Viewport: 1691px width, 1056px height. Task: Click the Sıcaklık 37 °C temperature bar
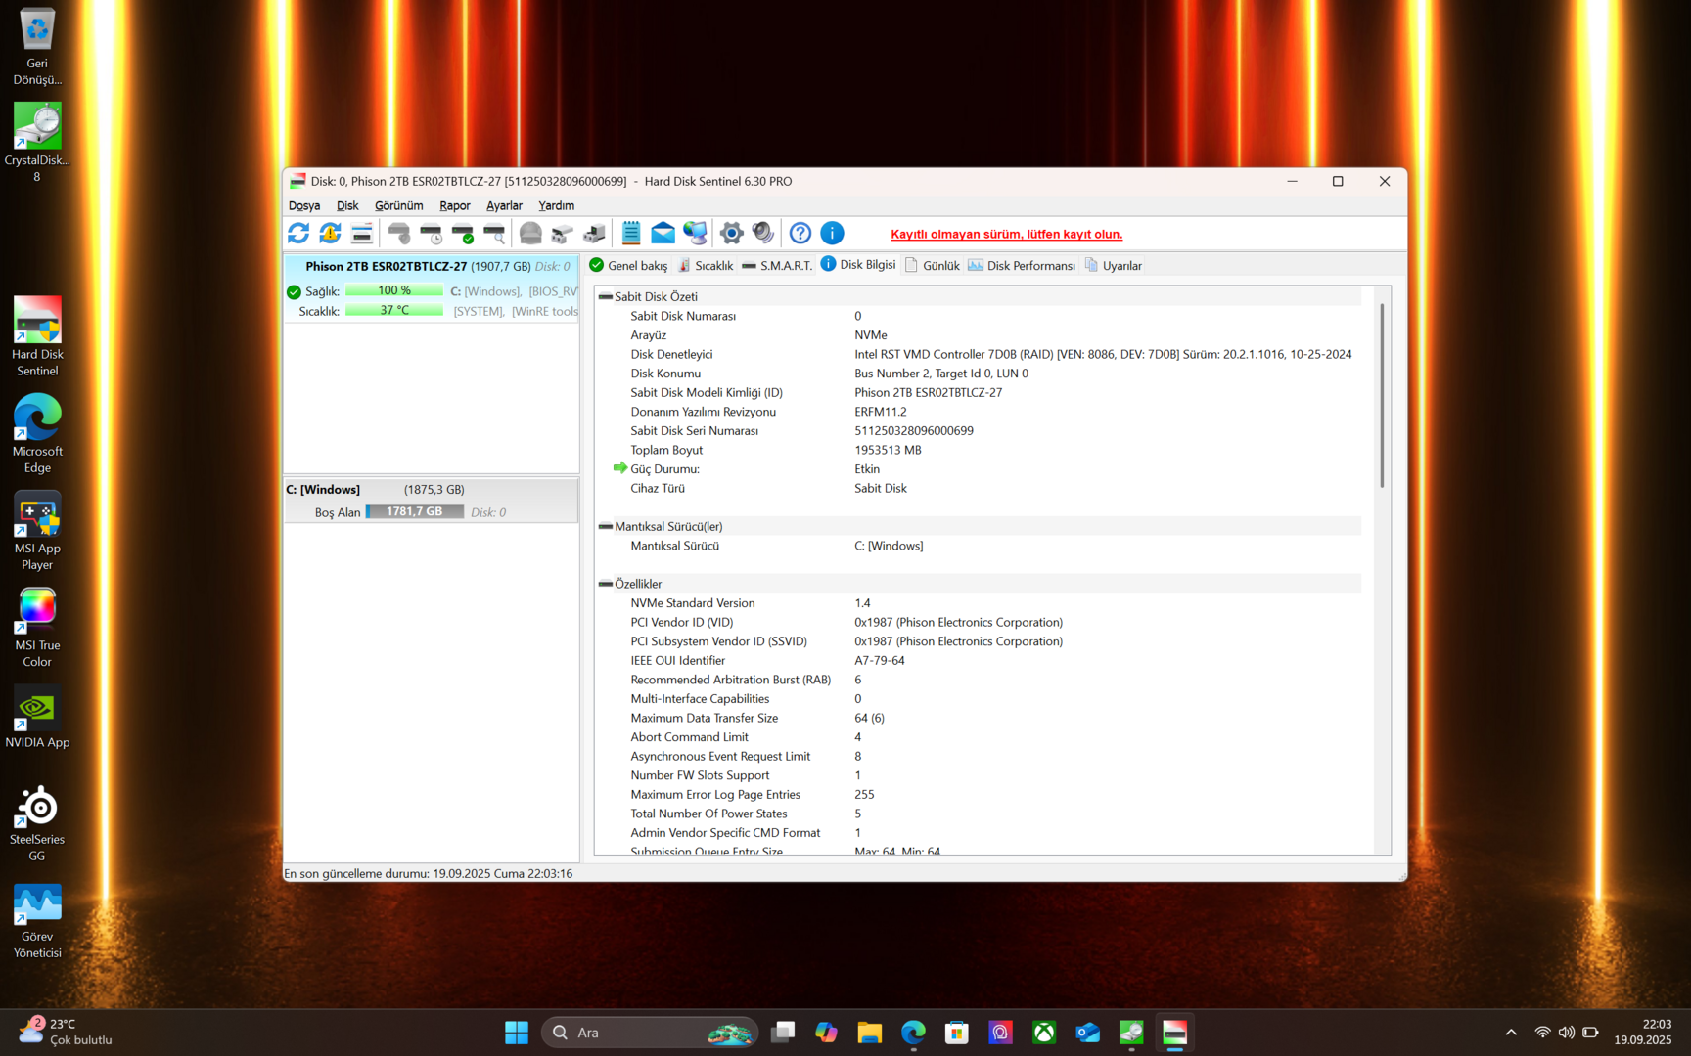[x=394, y=310]
